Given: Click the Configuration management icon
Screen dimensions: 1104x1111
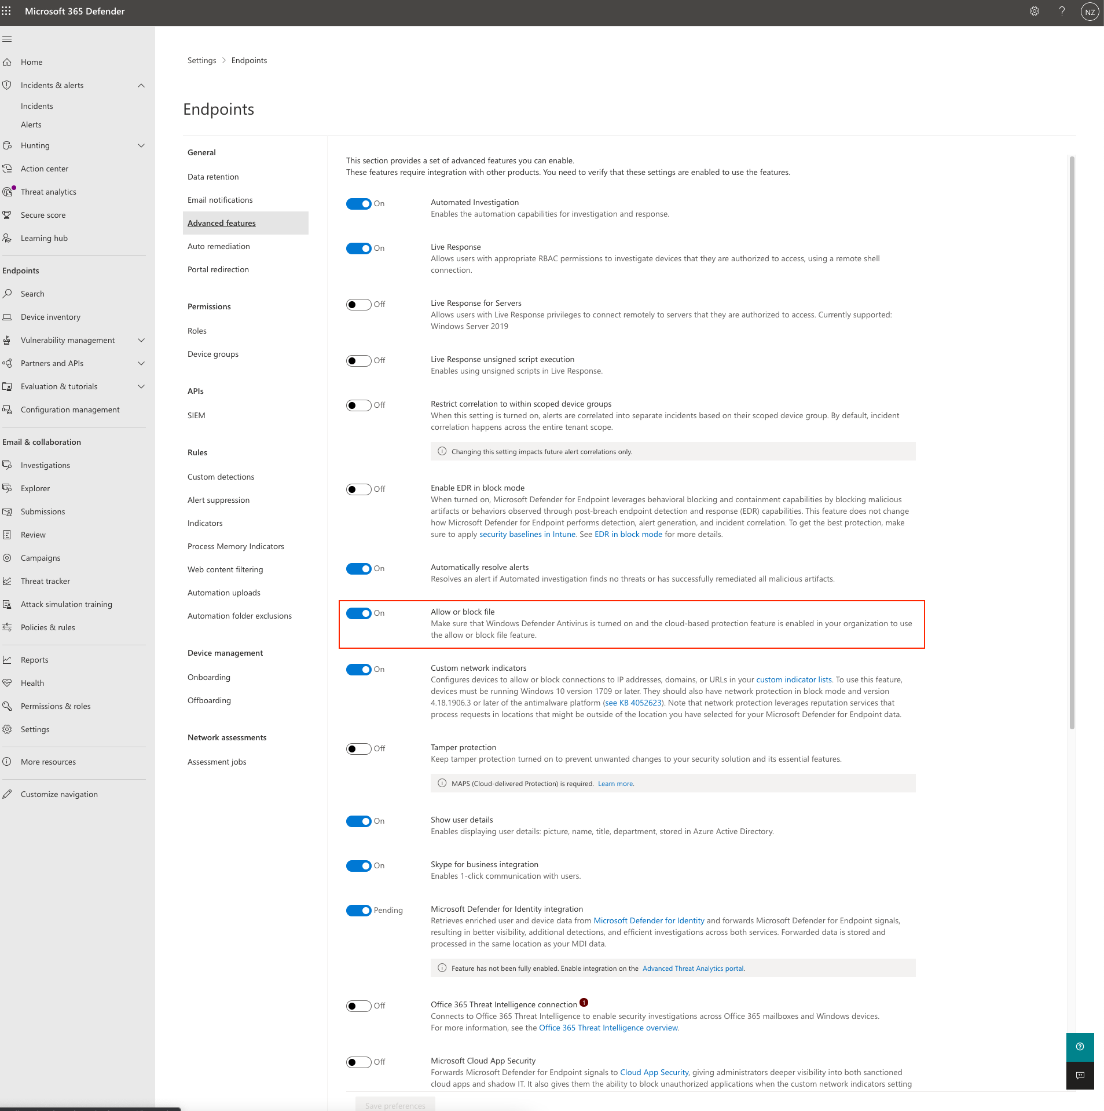Looking at the screenshot, I should click(x=7, y=410).
